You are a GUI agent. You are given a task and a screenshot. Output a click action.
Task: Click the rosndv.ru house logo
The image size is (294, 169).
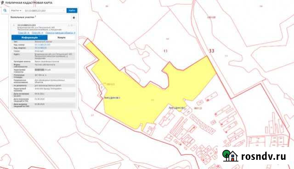pos(230,156)
